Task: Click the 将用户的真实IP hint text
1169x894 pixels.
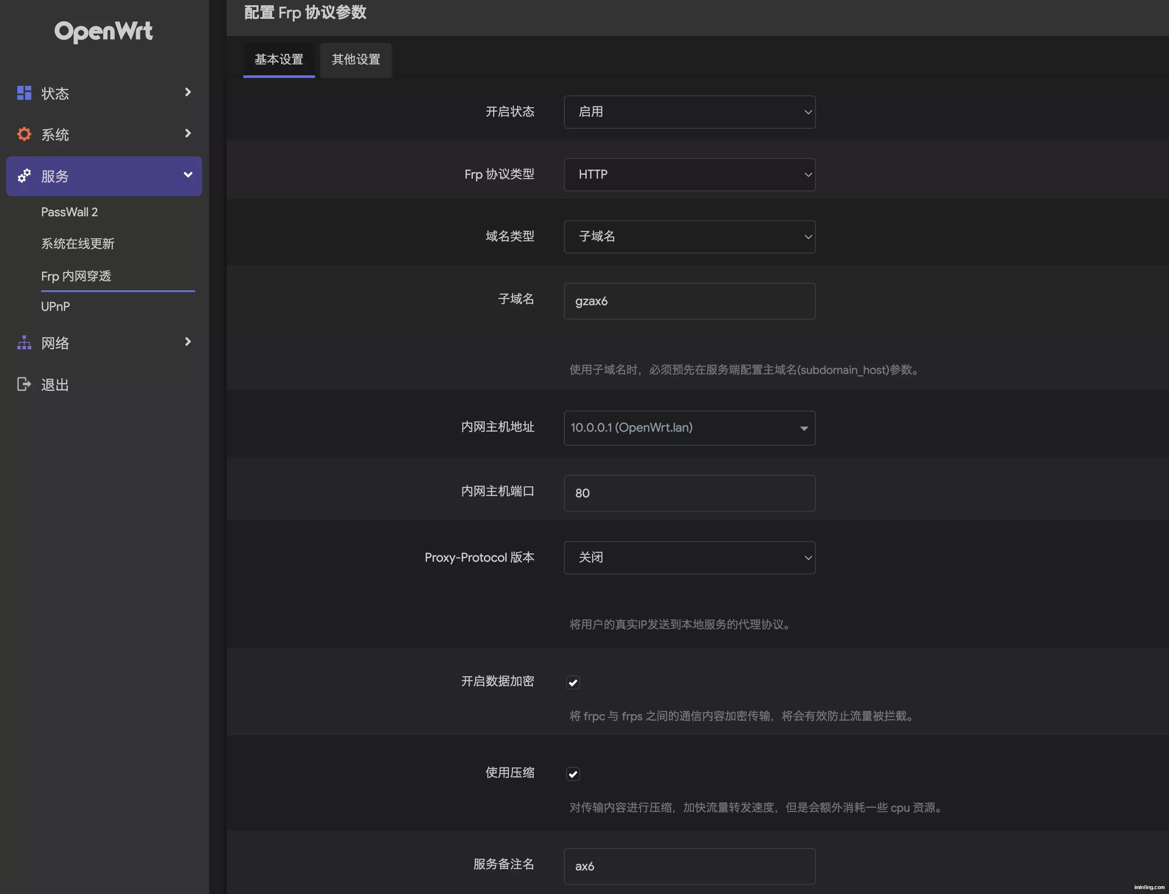Action: pyautogui.click(x=681, y=624)
